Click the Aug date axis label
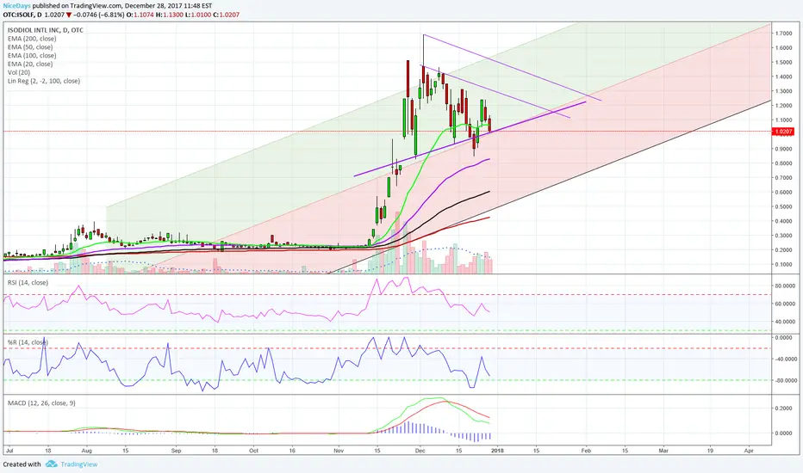Screen dimensions: 803x473 86,451
